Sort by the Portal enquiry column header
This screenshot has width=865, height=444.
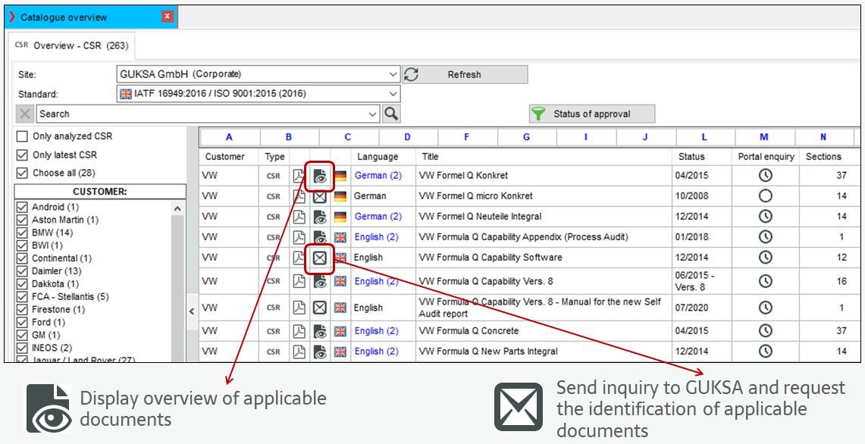766,157
